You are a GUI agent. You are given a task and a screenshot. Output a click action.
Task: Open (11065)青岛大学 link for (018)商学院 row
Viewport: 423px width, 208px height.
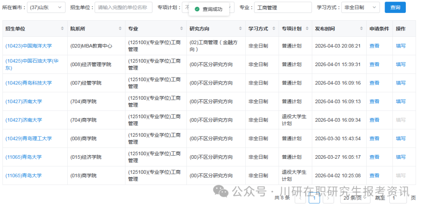pos(24,176)
